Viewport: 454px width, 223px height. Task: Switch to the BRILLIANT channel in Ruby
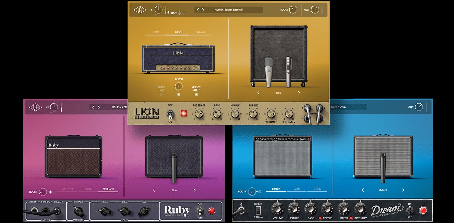[108, 189]
